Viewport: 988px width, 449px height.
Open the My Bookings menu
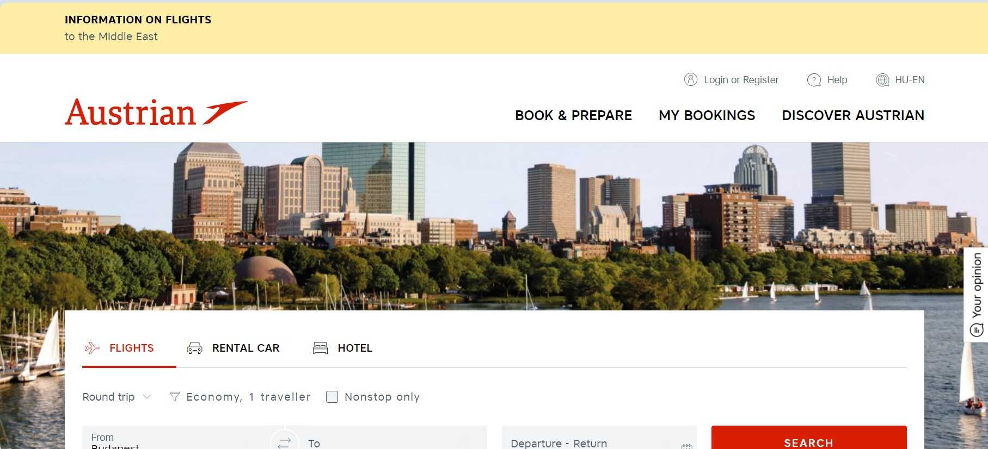coord(707,115)
